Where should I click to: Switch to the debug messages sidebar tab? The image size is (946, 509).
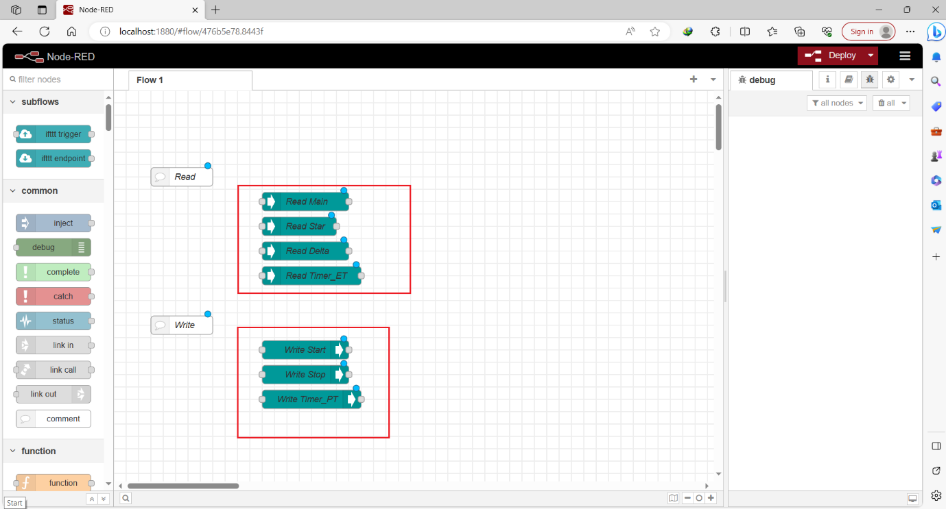pyautogui.click(x=869, y=79)
